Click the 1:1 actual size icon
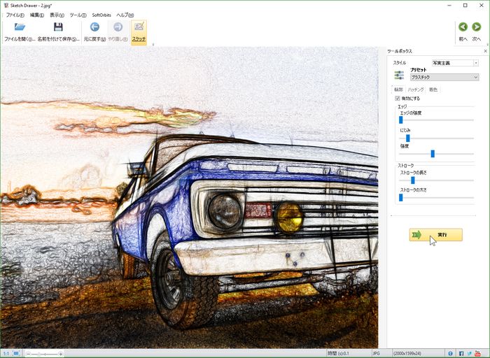This screenshot has height=358, width=490. click(6, 353)
